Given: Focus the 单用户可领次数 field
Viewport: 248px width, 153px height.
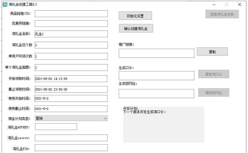Looking at the screenshot, I should coord(71,56).
